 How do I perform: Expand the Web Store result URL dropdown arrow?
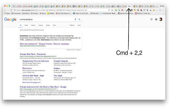pos(57,56)
